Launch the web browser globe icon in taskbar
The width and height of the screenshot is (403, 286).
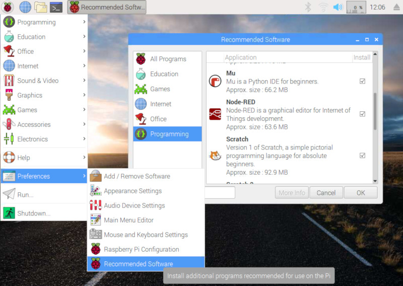click(x=25, y=7)
